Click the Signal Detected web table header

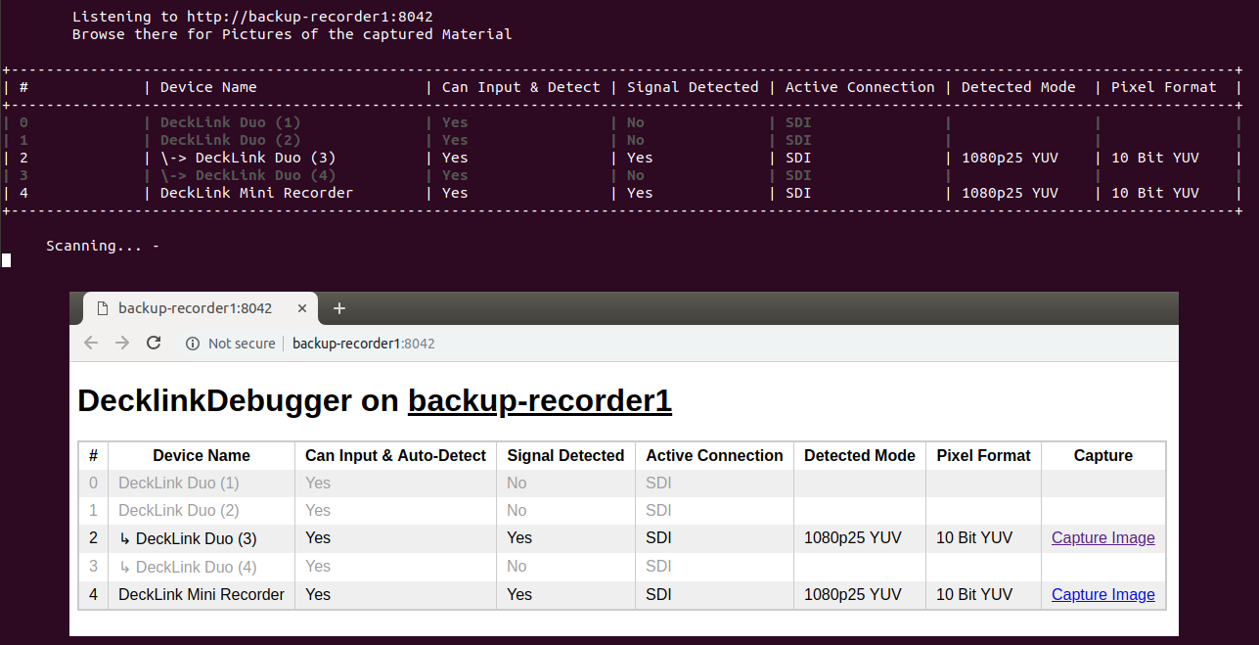coord(565,455)
